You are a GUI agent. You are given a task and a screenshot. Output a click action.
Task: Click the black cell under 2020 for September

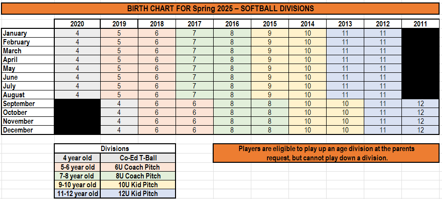point(77,104)
